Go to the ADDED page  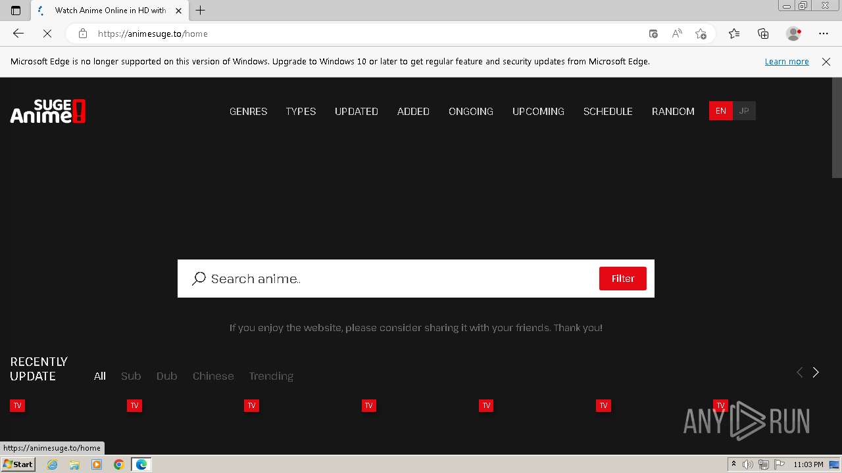coord(413,112)
